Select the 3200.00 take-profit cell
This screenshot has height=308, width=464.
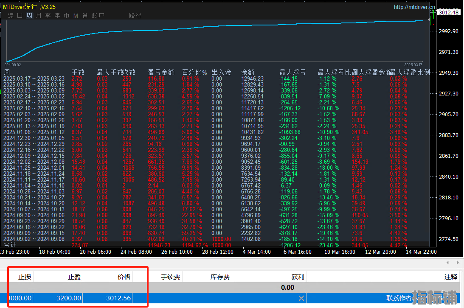pos(68,298)
